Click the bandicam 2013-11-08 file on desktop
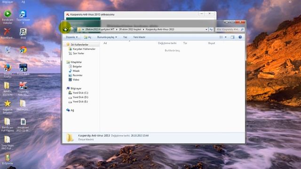 tap(23, 125)
